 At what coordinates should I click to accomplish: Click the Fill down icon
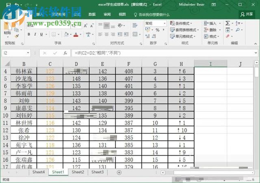click(228, 30)
